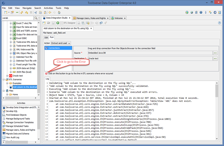This screenshot has width=224, height=146.
Task: Open the dropdown arrow next to the New object icon
Action: (9, 12)
